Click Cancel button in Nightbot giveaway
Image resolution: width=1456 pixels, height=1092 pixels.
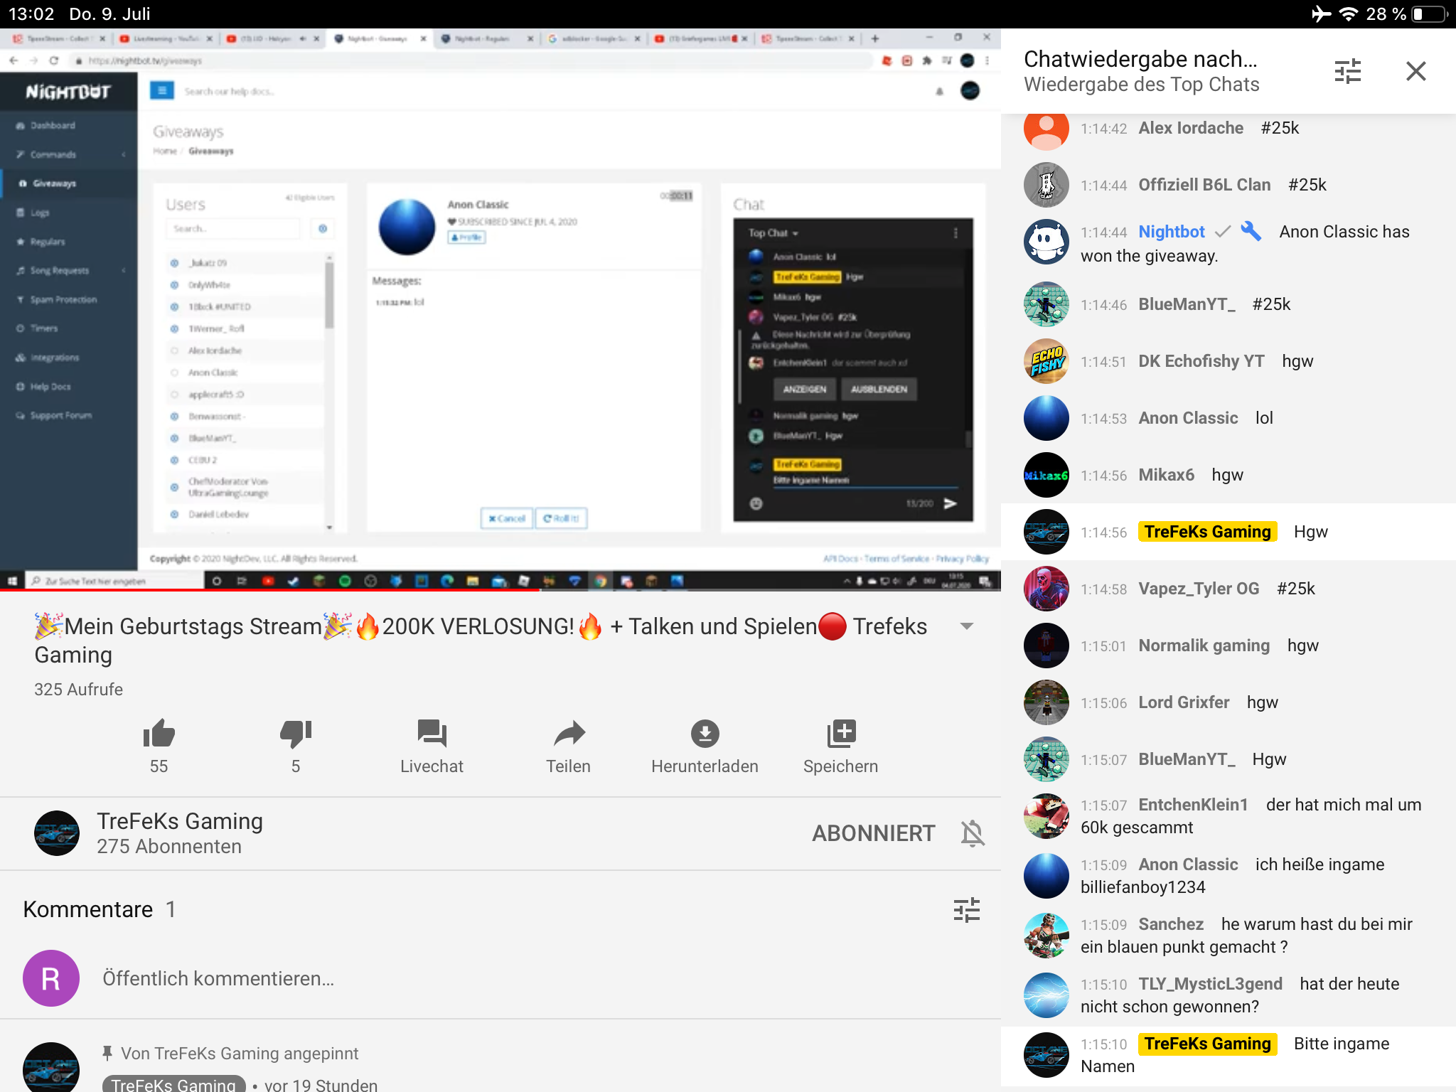tap(507, 518)
